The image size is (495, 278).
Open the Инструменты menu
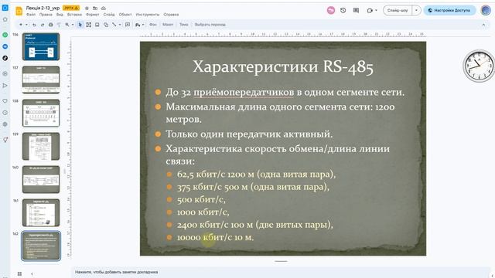(148, 15)
